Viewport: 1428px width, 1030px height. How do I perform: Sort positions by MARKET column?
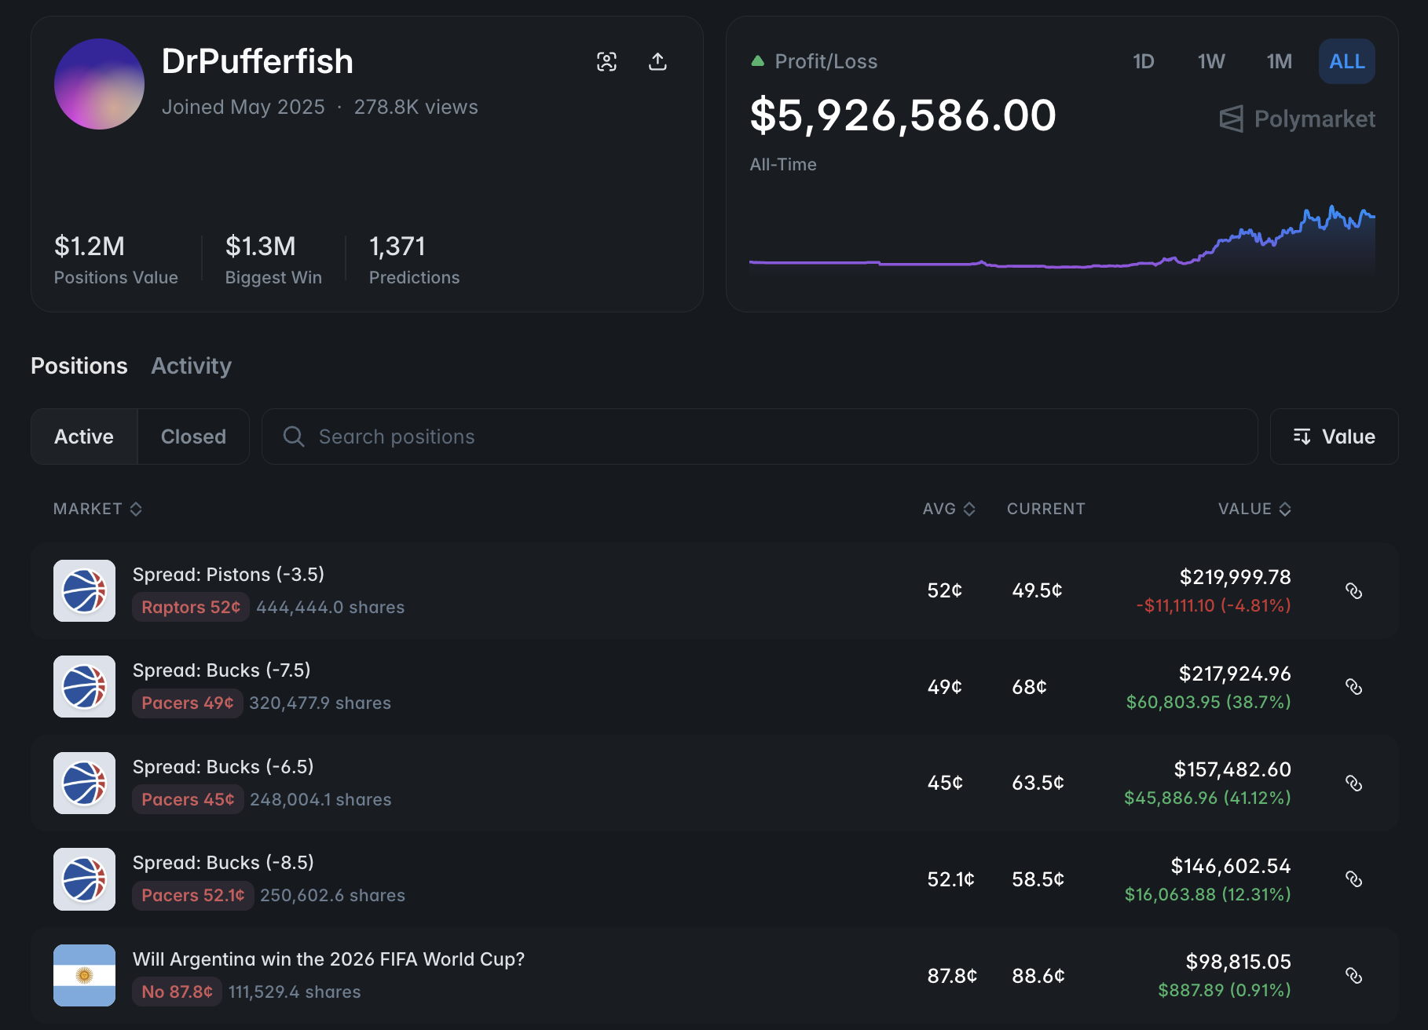pyautogui.click(x=97, y=509)
